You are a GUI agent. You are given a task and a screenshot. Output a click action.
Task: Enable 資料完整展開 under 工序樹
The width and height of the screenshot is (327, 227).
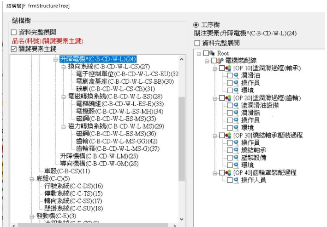(x=197, y=43)
